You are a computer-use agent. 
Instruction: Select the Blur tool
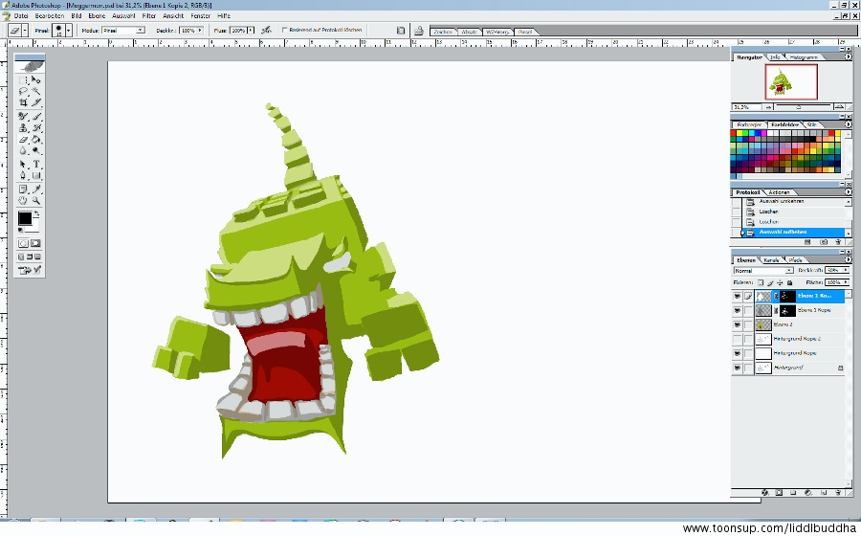pos(23,150)
